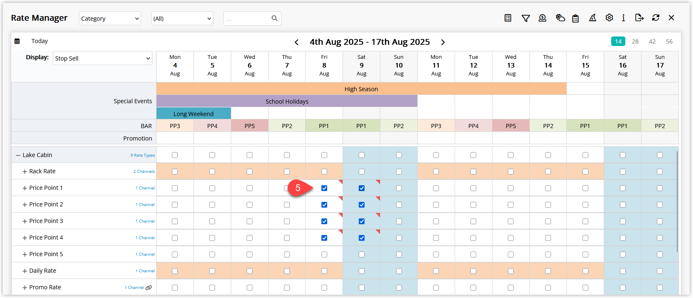Click the vertical scrollbar of the rate grid
693x298 pixels.
point(677,201)
